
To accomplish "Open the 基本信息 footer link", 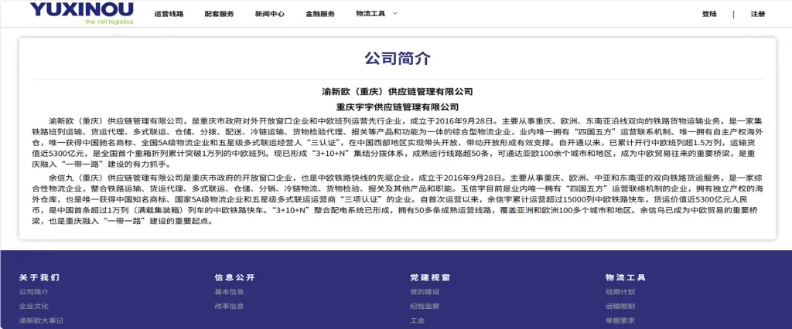I will pyautogui.click(x=229, y=292).
